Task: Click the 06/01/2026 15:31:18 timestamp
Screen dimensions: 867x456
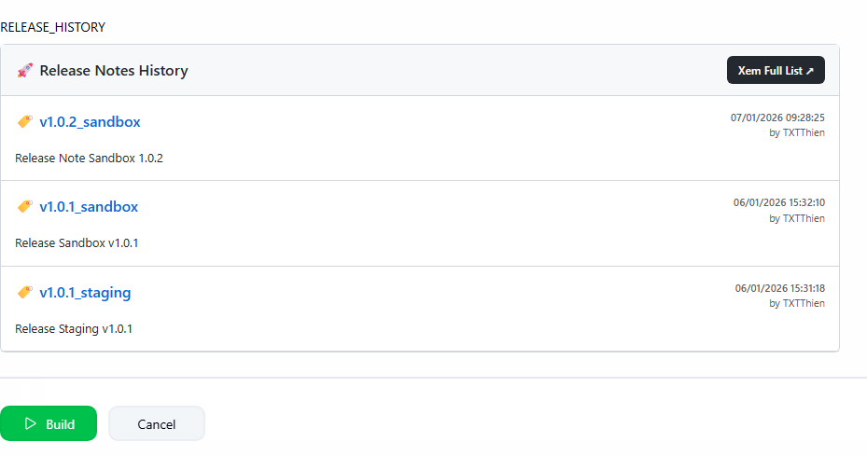Action: [x=779, y=288]
